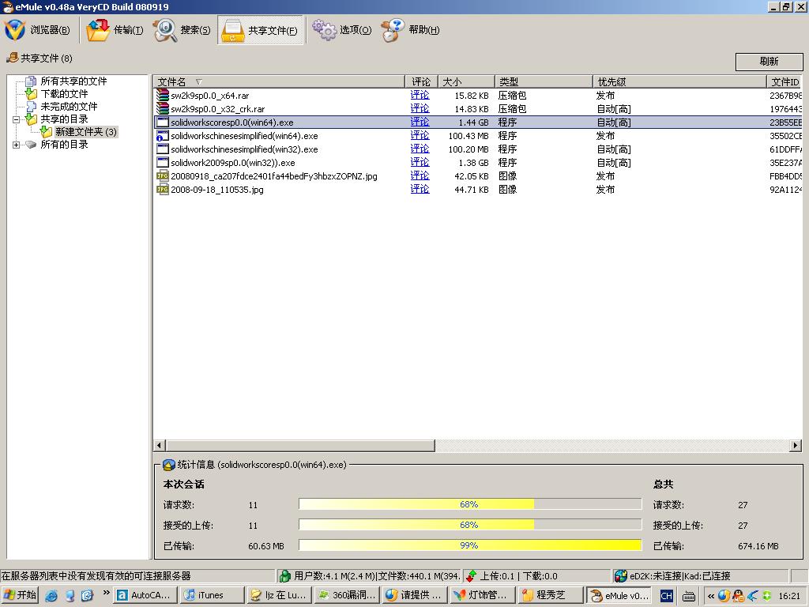Click icon of solidworkschinesesimplified(win64).exe
This screenshot has height=607, width=809.
tap(163, 136)
